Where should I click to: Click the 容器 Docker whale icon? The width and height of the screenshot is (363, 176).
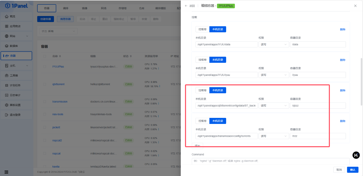coord(7,56)
